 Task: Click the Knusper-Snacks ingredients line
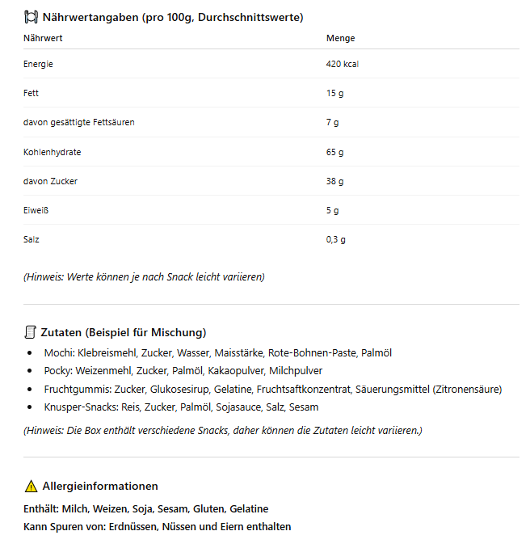pos(182,407)
